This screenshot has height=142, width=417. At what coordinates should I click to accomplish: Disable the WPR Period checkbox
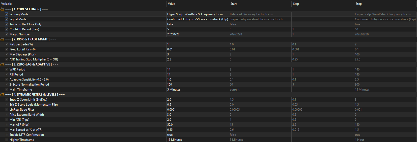[7, 69]
